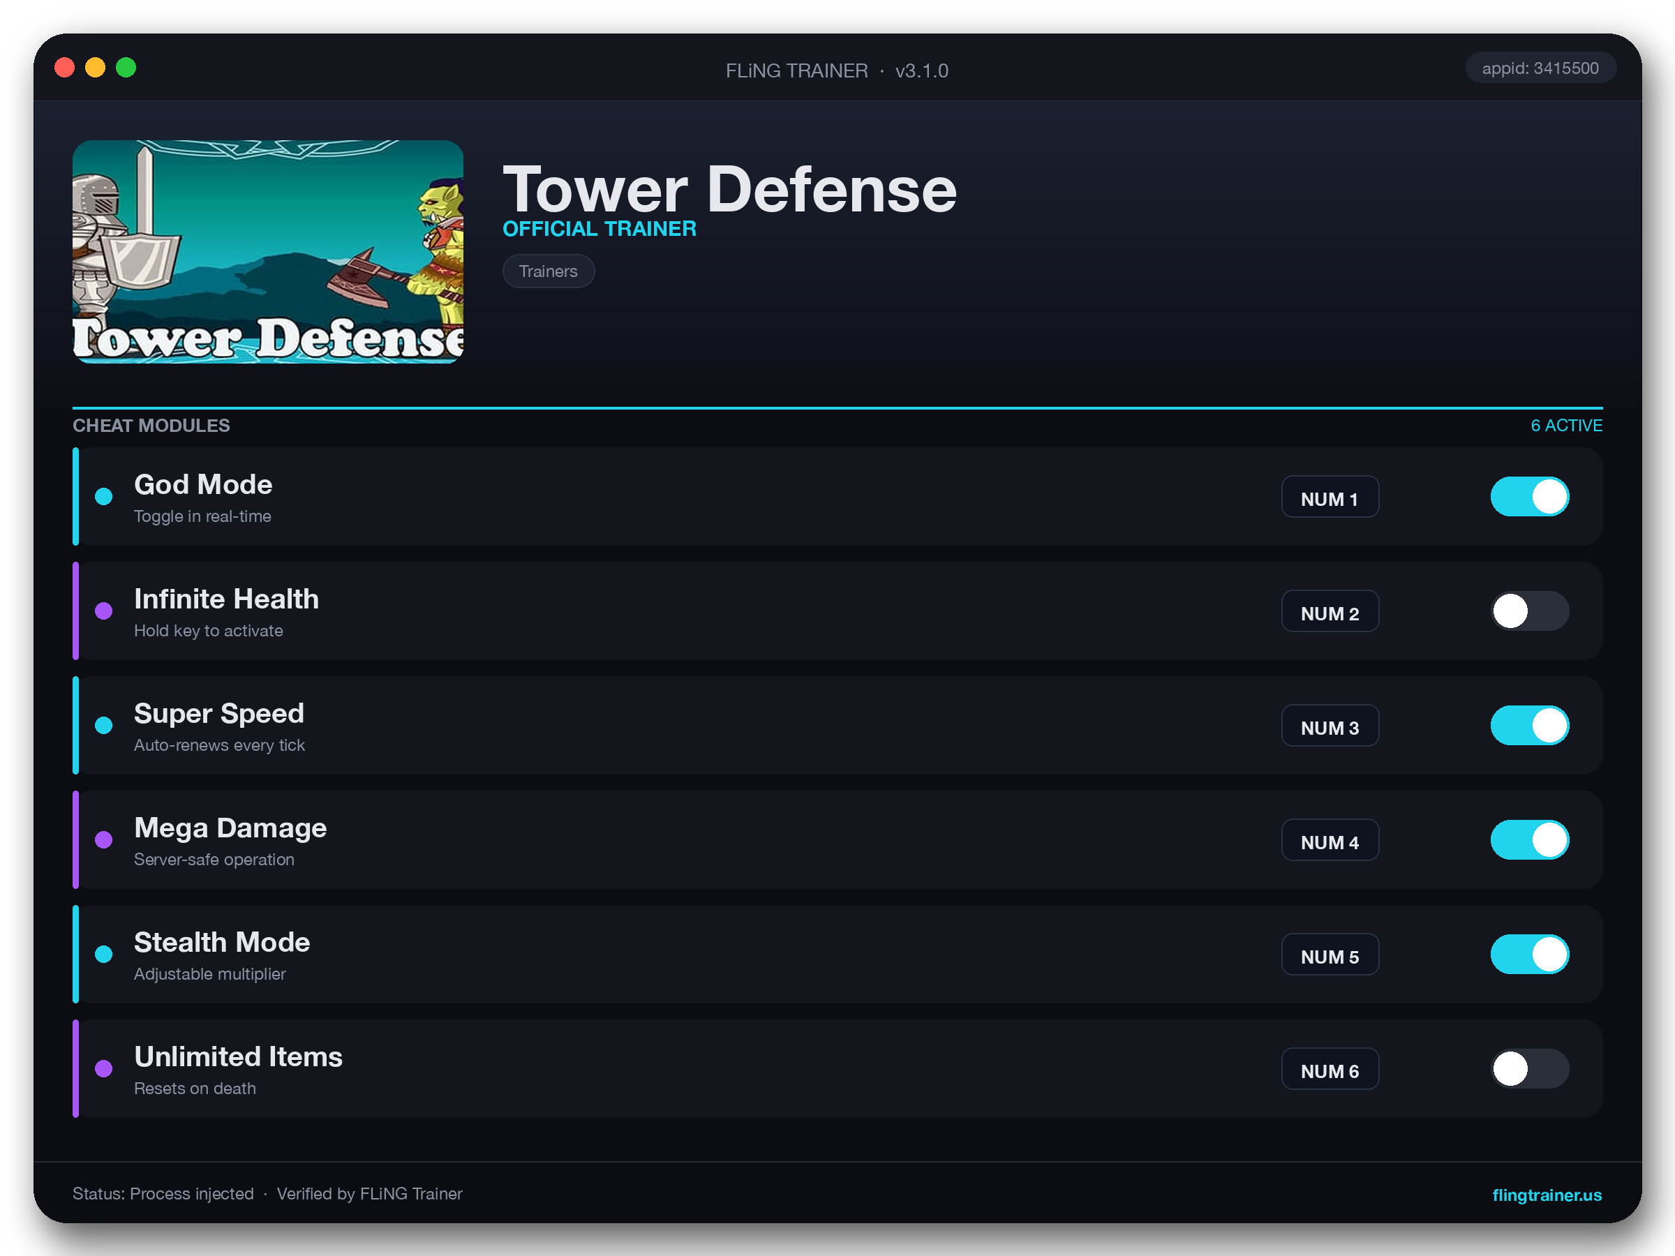Viewport: 1675px width, 1256px height.
Task: Click the 'Toggle in real-time' description
Action: (x=202, y=516)
